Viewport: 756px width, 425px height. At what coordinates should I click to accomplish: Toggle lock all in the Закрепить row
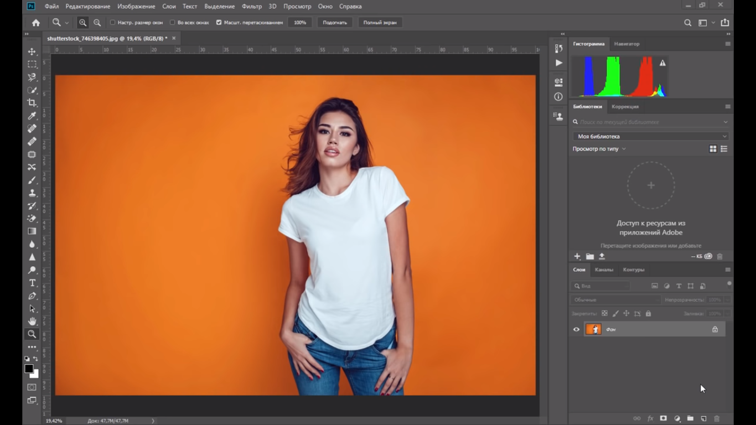pyautogui.click(x=648, y=314)
